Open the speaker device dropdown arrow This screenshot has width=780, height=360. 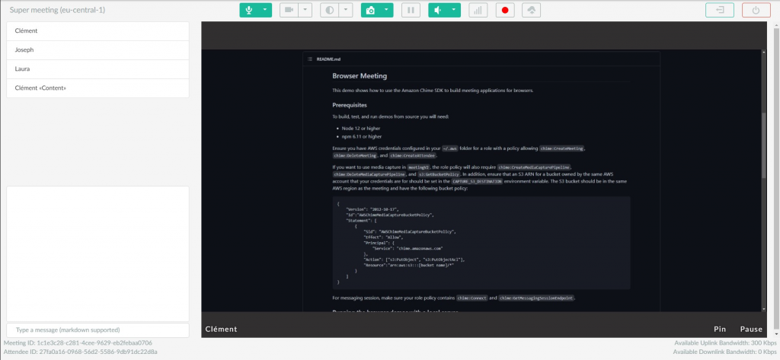tap(453, 10)
